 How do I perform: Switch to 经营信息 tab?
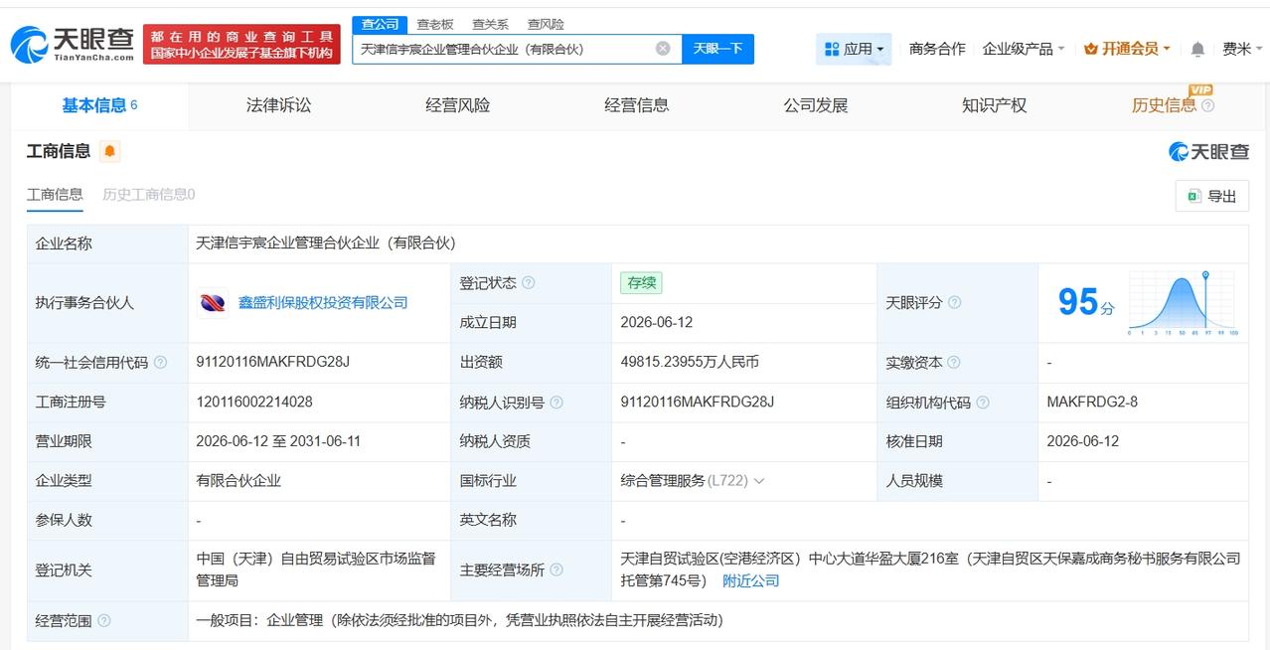click(636, 105)
